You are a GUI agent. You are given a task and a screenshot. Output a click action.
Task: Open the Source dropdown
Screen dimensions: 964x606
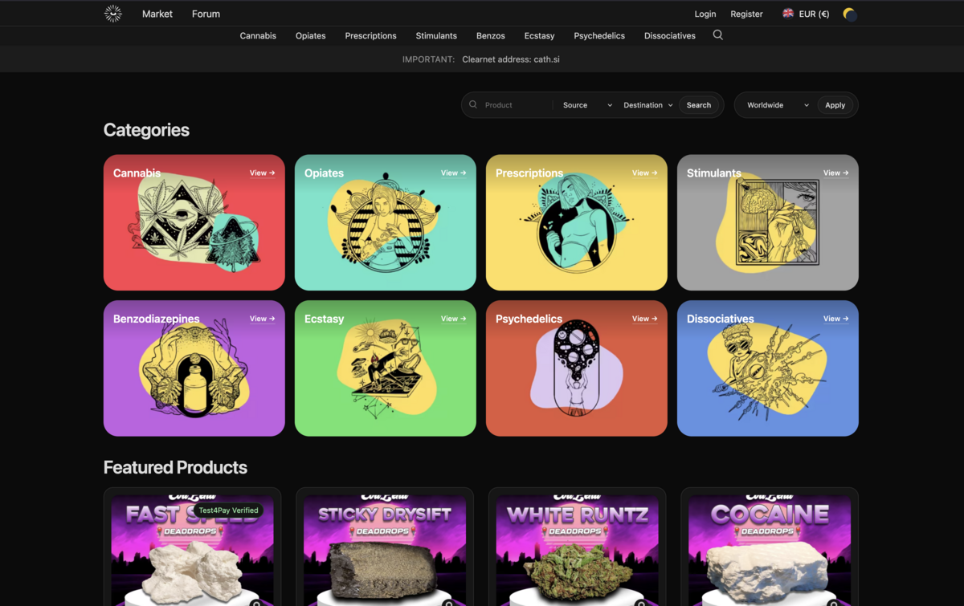586,104
